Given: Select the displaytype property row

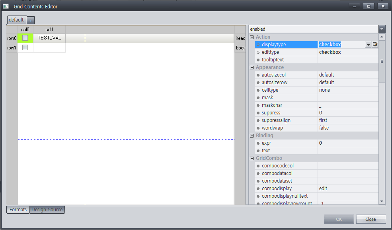Looking at the screenshot, I should (x=286, y=45).
